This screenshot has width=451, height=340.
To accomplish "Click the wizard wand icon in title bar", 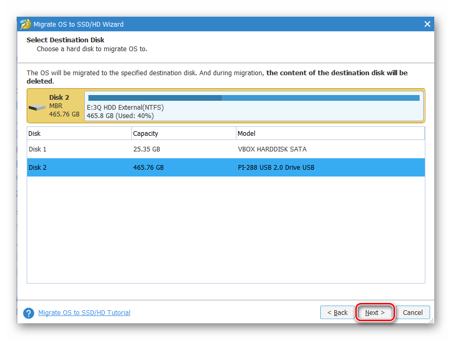I will [x=26, y=24].
